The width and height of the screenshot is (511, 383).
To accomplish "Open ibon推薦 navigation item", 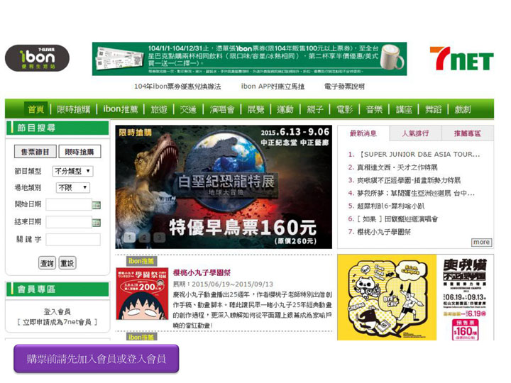I will pos(120,109).
